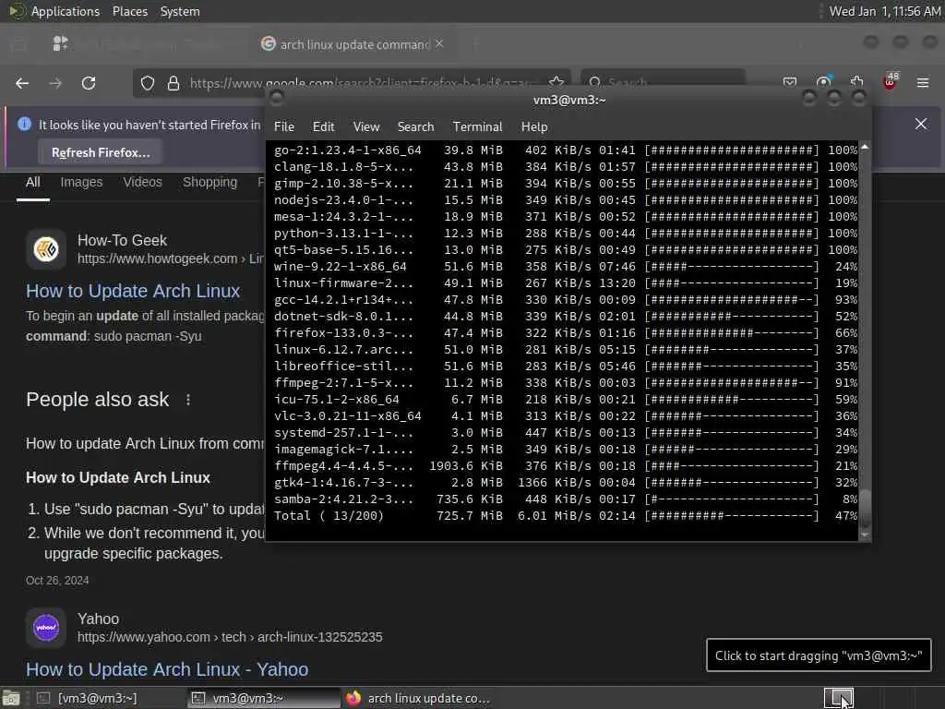Select the All search results tab
The height and width of the screenshot is (709, 945).
coord(33,182)
